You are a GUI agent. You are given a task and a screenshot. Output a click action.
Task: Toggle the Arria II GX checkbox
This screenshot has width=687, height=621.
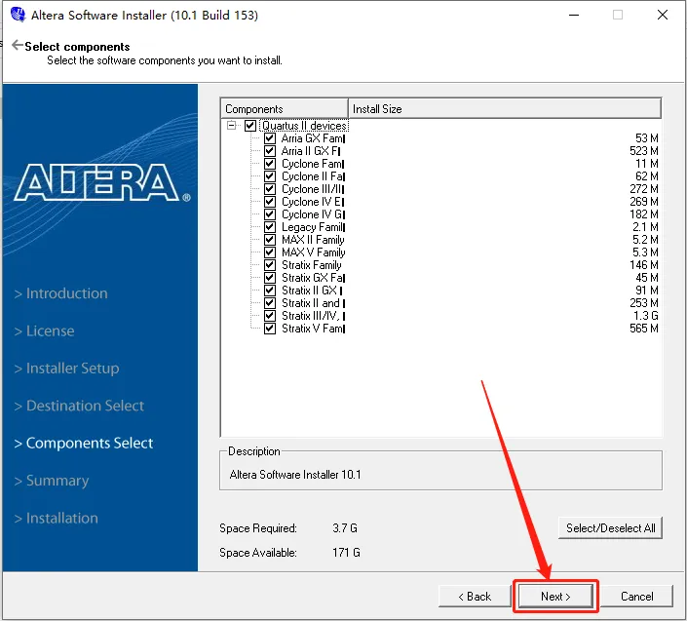[x=270, y=151]
